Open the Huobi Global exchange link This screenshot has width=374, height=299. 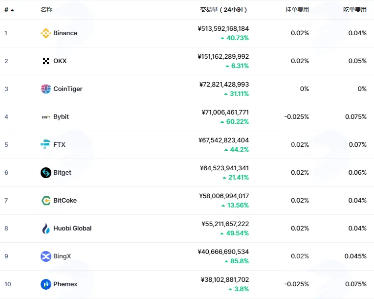(x=72, y=229)
